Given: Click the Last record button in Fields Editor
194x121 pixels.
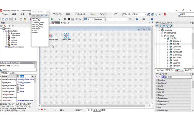Looking at the screenshot, I should point(46,16).
